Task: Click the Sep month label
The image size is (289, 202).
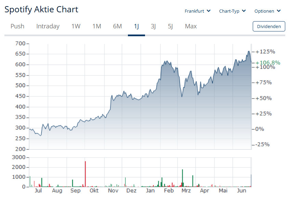Action: (75, 191)
